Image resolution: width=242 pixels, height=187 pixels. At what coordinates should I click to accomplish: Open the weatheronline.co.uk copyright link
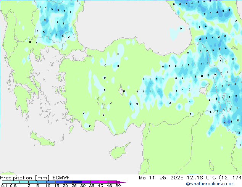[210, 184]
